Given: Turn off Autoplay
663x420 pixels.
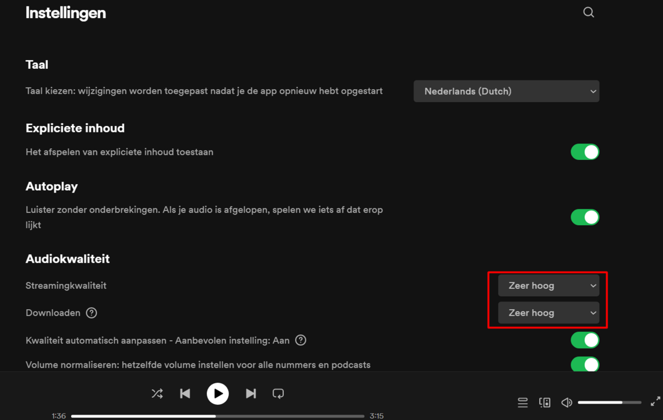Looking at the screenshot, I should [x=585, y=217].
